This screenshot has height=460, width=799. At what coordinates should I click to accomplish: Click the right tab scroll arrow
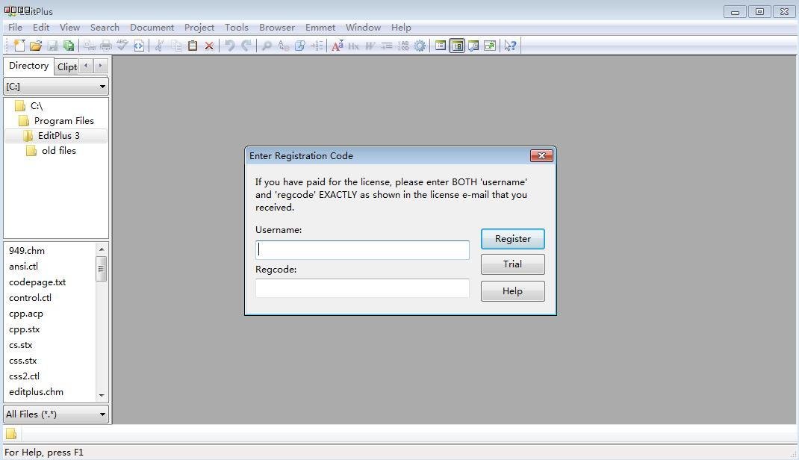pyautogui.click(x=100, y=66)
